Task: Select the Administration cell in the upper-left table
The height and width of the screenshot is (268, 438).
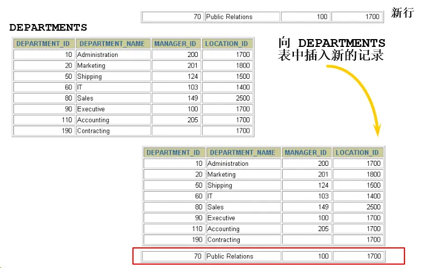Action: 113,55
